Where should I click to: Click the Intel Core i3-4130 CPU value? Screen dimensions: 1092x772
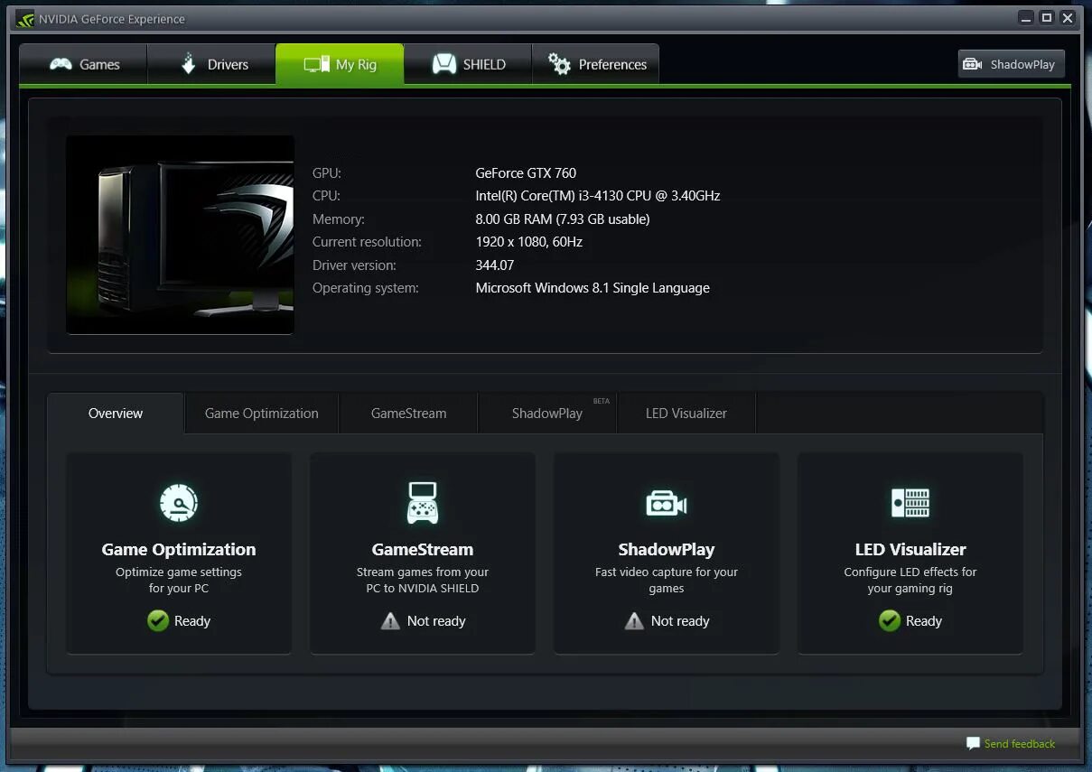[598, 195]
